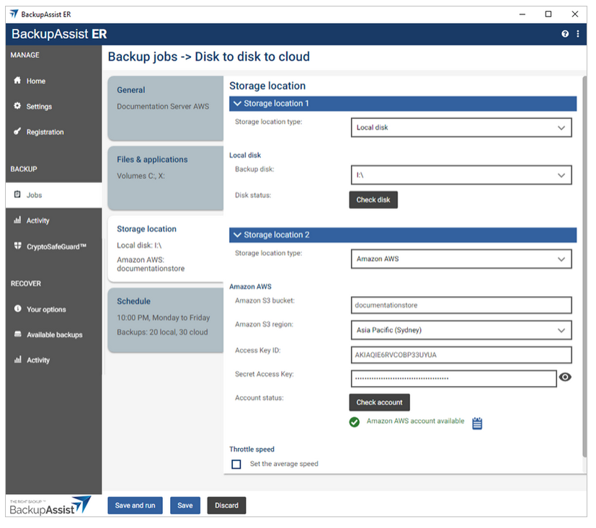Click the Home icon in sidebar
596x528 pixels.
click(17, 81)
